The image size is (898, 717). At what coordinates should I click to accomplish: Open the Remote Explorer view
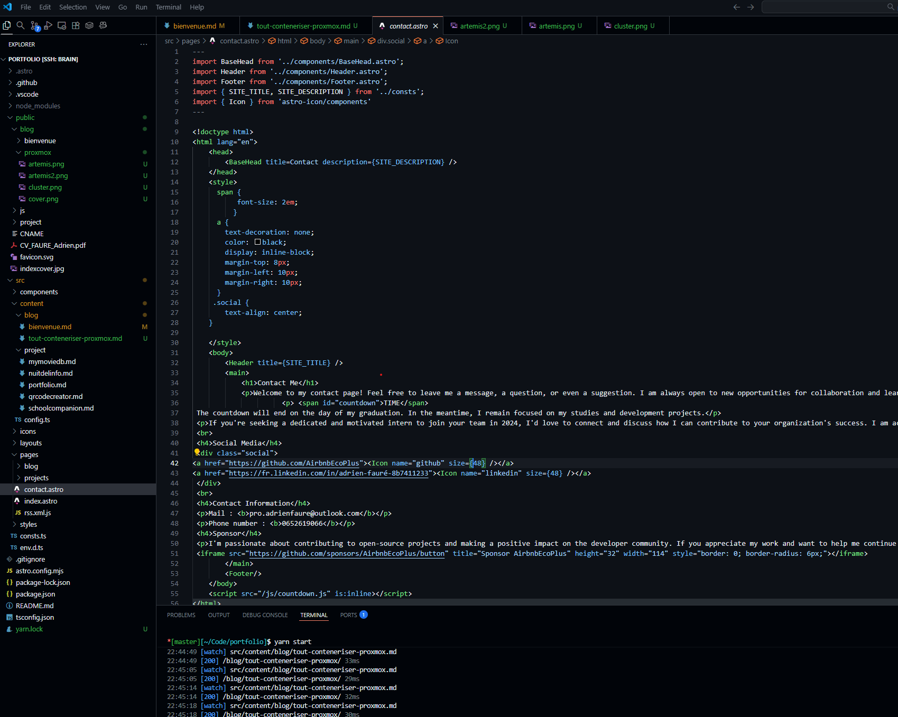pos(62,25)
